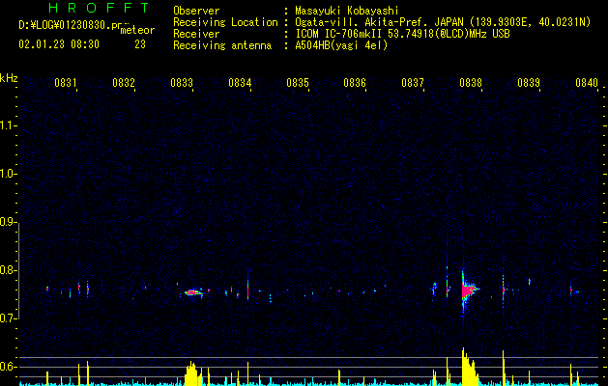Click the A504HB(yagi 4el) antenna text

coord(341,45)
